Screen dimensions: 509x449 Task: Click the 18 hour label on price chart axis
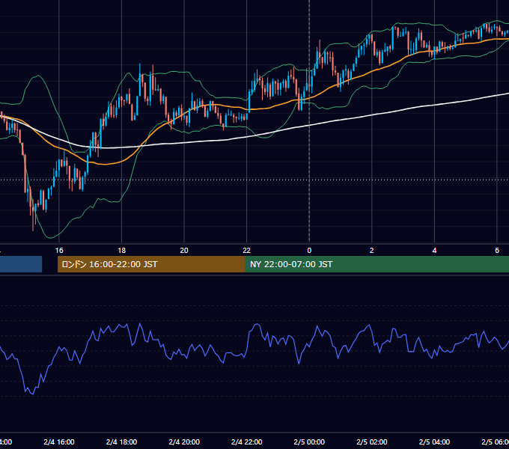tap(121, 251)
